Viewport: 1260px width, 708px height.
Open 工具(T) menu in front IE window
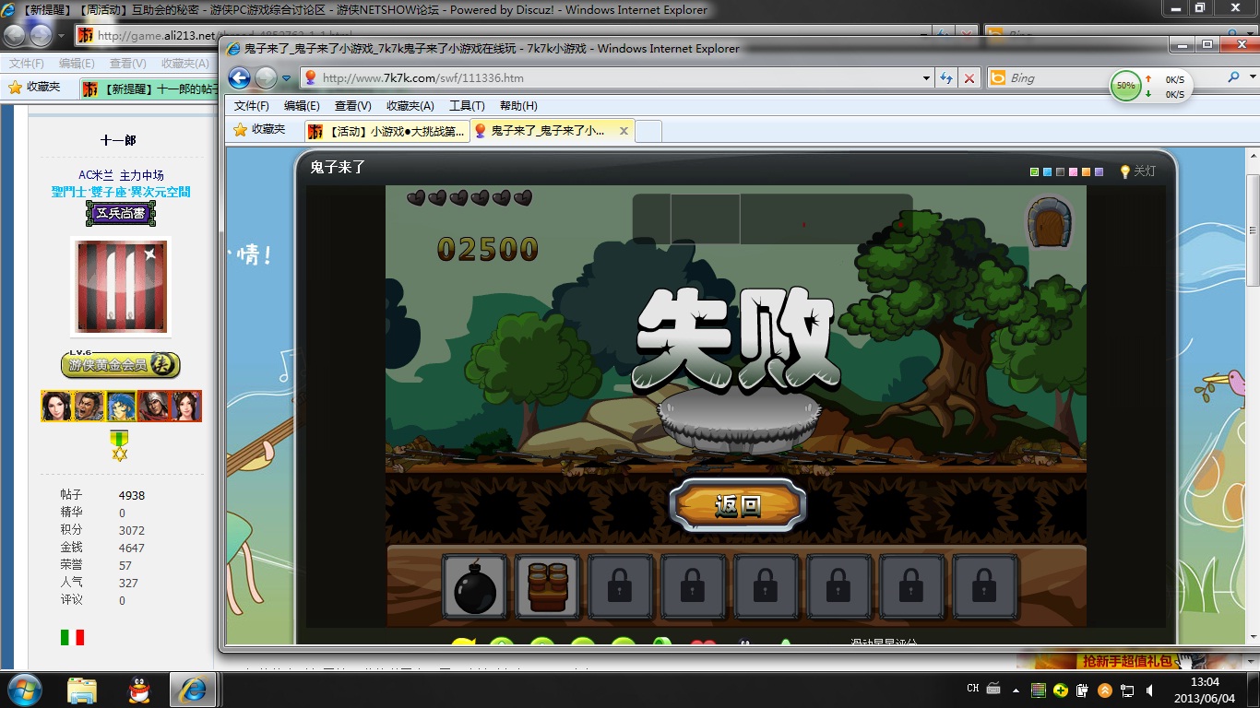467,106
